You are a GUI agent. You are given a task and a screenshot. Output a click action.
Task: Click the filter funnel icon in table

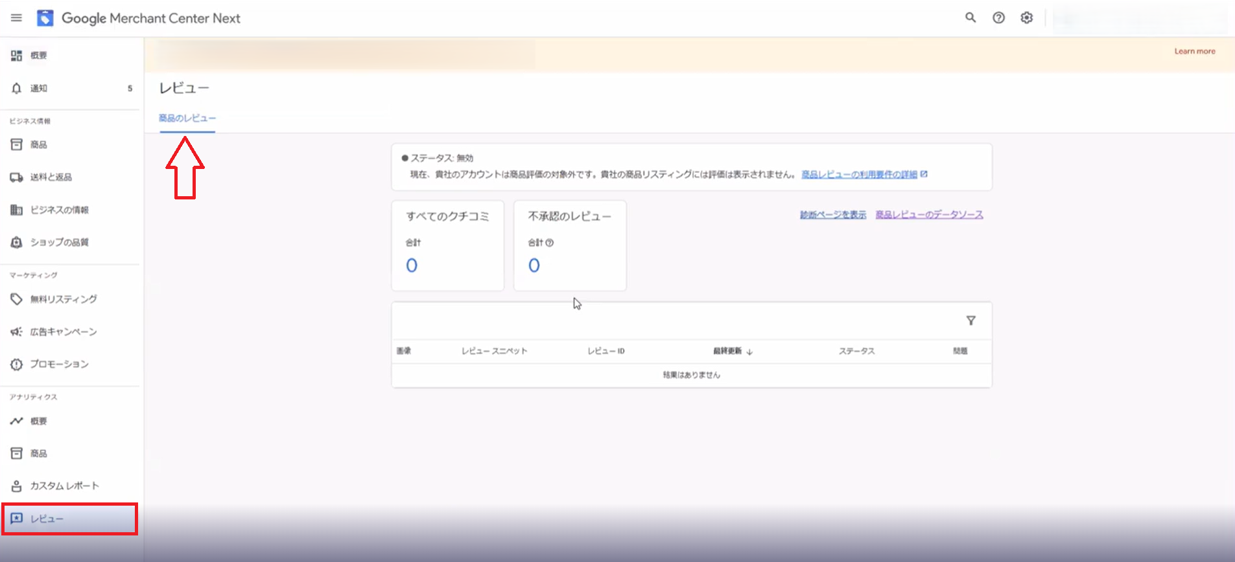pyautogui.click(x=970, y=320)
